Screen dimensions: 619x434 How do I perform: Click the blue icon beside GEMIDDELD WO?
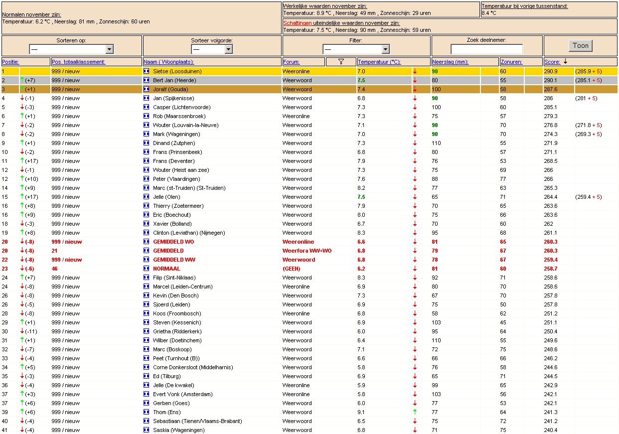147,242
